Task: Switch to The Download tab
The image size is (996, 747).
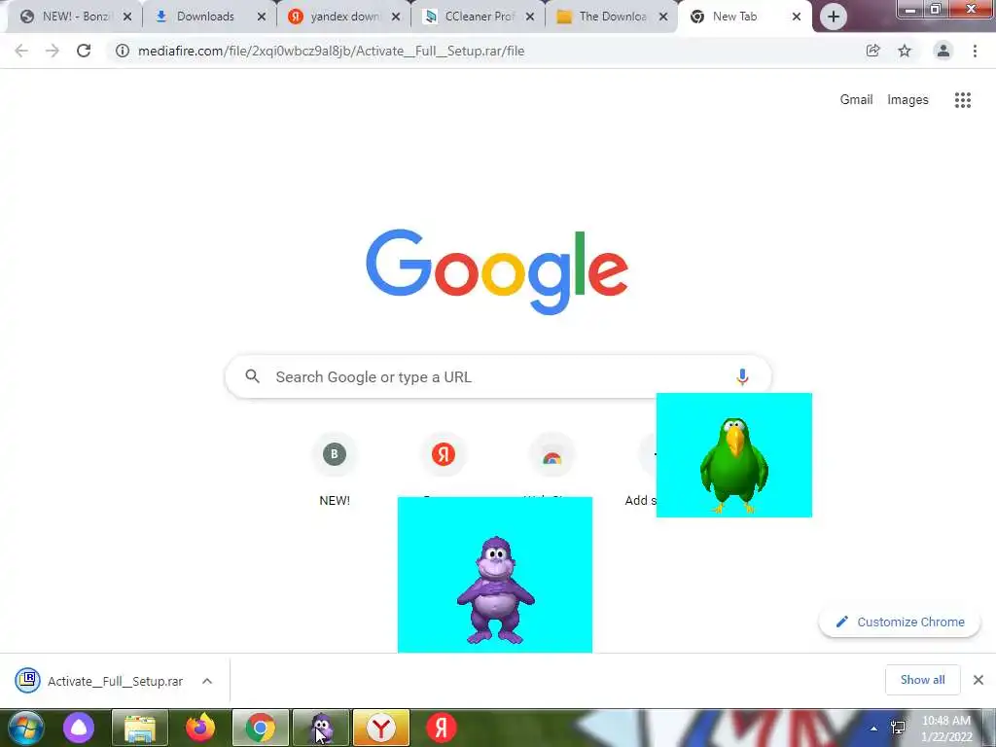Action: tap(613, 17)
